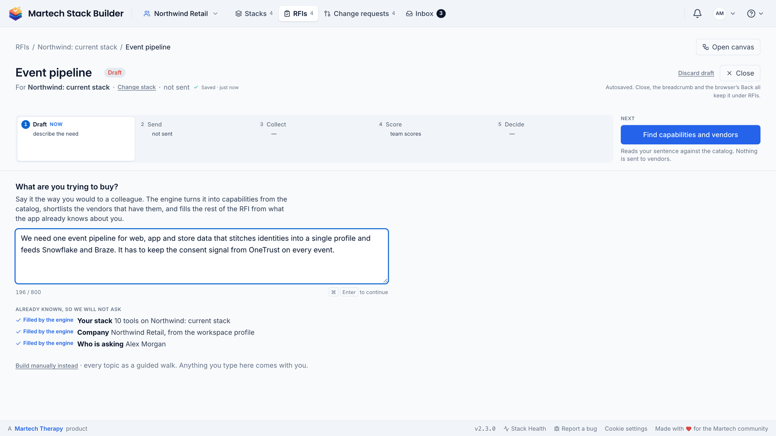The image size is (776, 436).
Task: Click the 'Saved · just now' status
Action: [x=216, y=87]
